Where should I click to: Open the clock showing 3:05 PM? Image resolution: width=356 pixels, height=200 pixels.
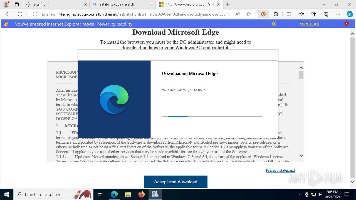(x=332, y=194)
